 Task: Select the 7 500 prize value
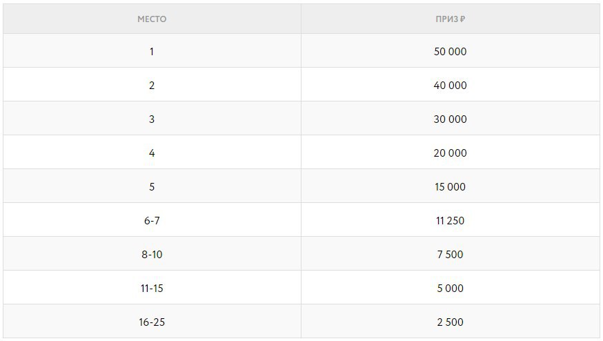click(x=450, y=255)
